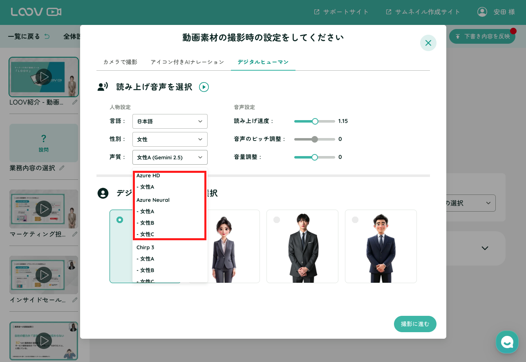Open the background の選択 dropdown on the right
526x362 pixels.
pos(470,203)
